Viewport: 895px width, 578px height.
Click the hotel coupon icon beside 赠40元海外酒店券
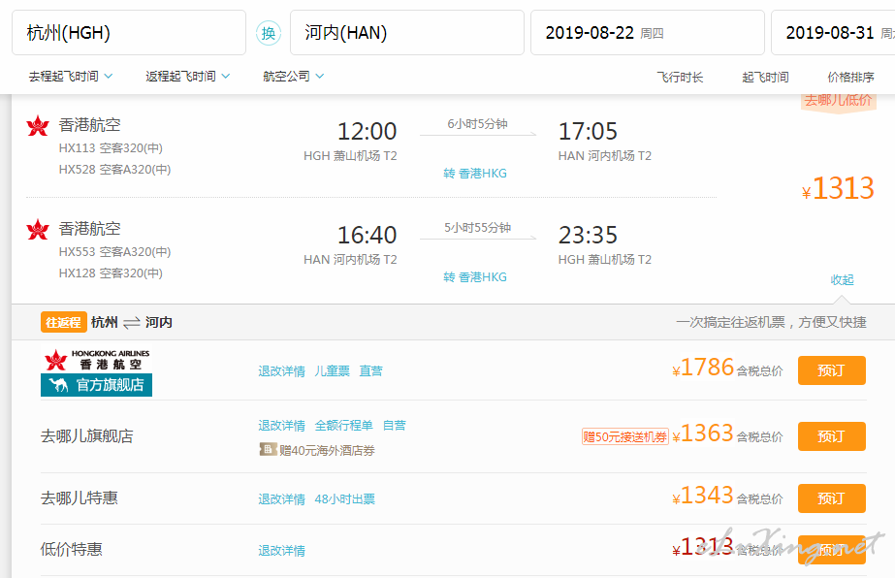pyautogui.click(x=268, y=449)
